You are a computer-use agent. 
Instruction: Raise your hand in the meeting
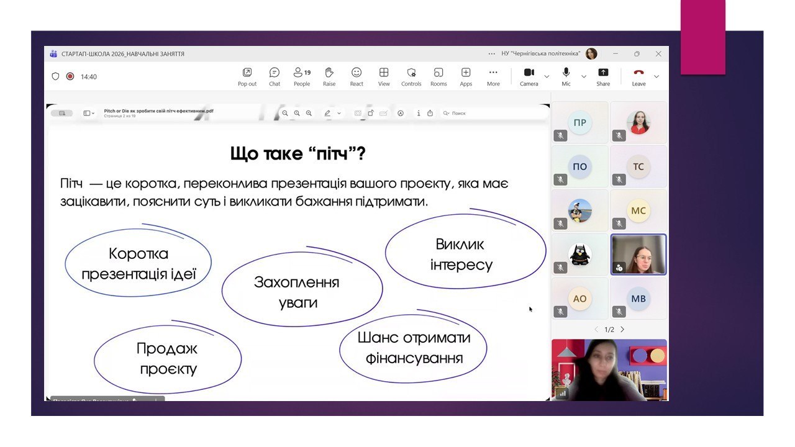tap(329, 76)
